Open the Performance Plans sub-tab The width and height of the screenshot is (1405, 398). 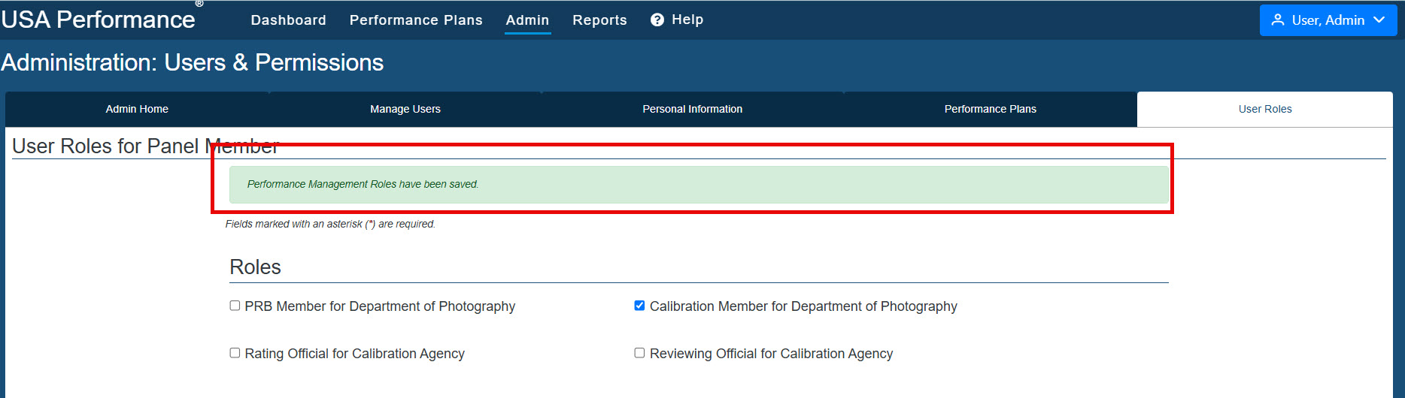click(991, 109)
